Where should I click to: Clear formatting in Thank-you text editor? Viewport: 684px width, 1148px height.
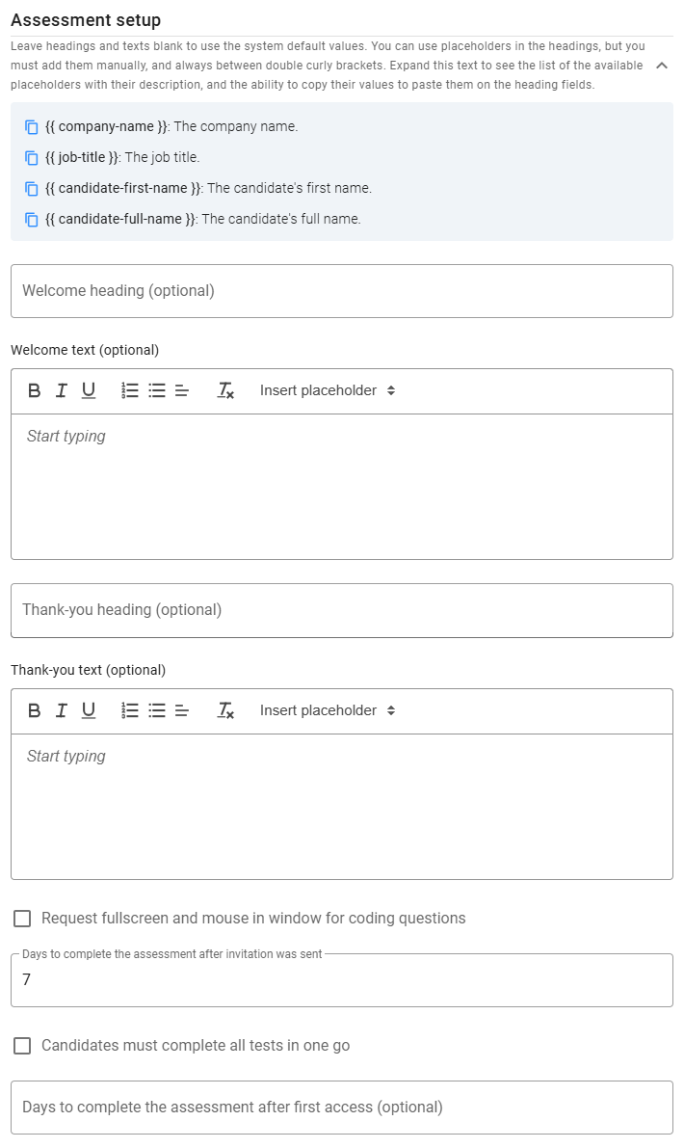pos(226,710)
